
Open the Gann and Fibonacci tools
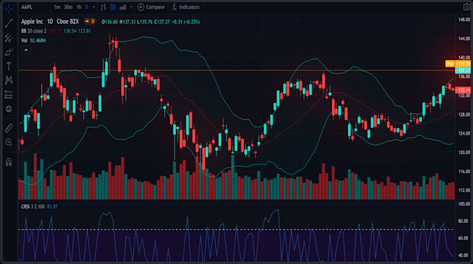click(x=9, y=38)
